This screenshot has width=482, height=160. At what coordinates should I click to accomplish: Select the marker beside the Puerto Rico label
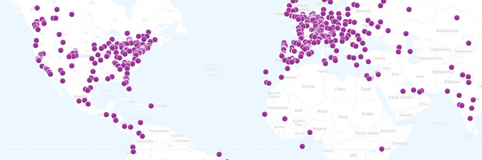[x=151, y=106]
